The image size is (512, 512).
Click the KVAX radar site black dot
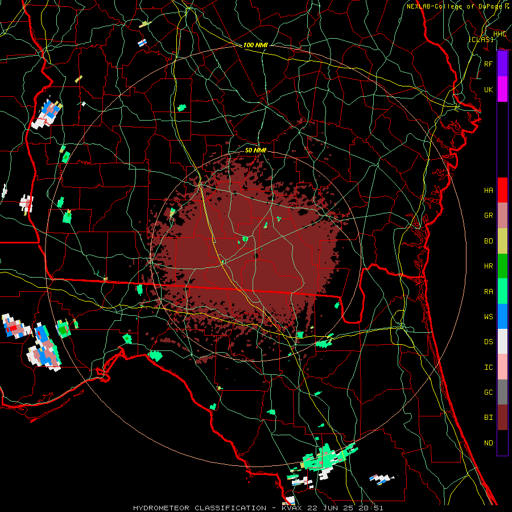point(257,257)
